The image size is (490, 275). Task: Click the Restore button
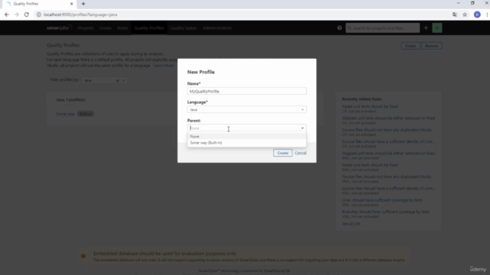coord(432,46)
